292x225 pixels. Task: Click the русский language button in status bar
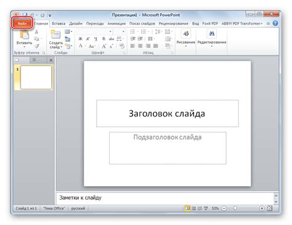78,208
